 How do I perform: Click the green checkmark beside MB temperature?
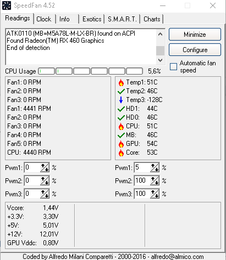(x=121, y=135)
